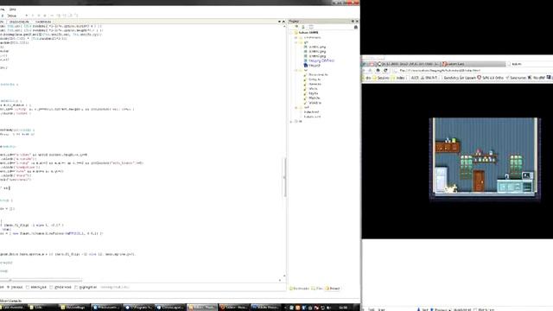Collapse the root GAME project node
The width and height of the screenshot is (553, 311).
[x=292, y=33]
